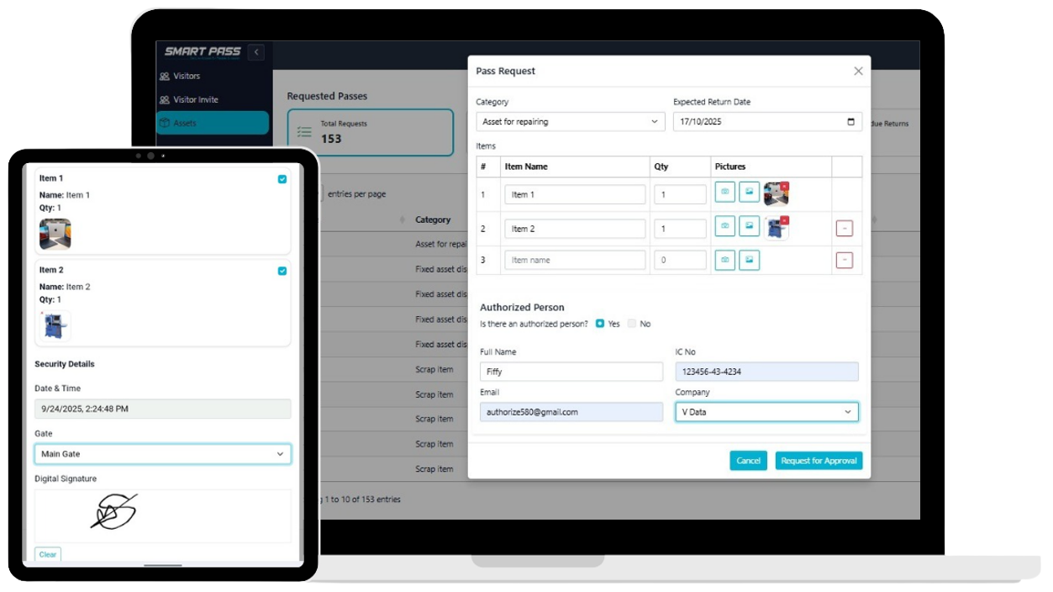The height and width of the screenshot is (592, 1053).
Task: Click the Full Name field containing Fiffy
Action: coord(571,371)
